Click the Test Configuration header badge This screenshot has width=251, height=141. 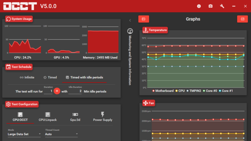pos(22,104)
